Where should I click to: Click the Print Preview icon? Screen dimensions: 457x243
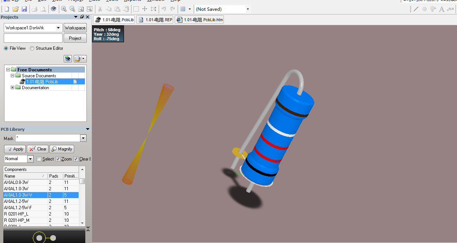(x=43, y=9)
